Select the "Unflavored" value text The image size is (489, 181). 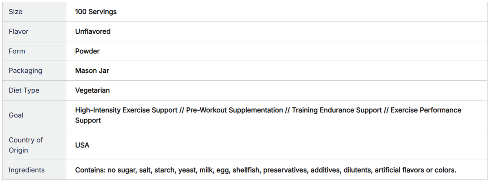pyautogui.click(x=93, y=31)
